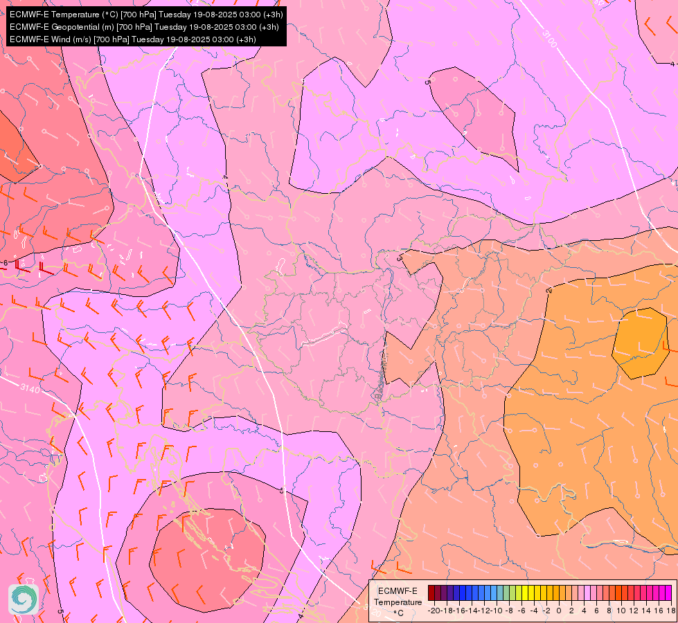Click the 3100 geopotential contour label
This screenshot has width=678, height=623.
(549, 39)
